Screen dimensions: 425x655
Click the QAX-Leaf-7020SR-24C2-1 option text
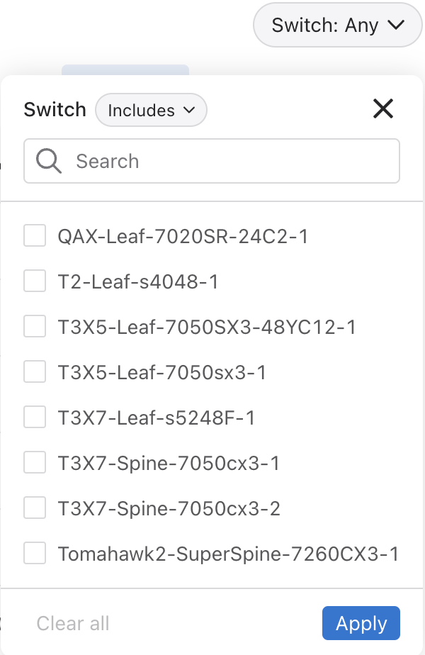(183, 236)
